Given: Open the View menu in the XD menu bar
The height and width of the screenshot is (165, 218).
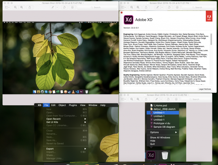Looking at the screenshot, I should [83, 105].
